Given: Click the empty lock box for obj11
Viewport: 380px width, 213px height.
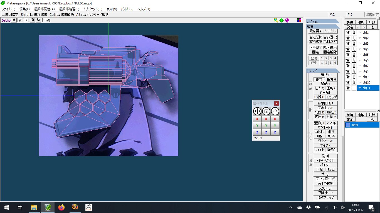Looking at the screenshot, I should [x=354, y=88].
